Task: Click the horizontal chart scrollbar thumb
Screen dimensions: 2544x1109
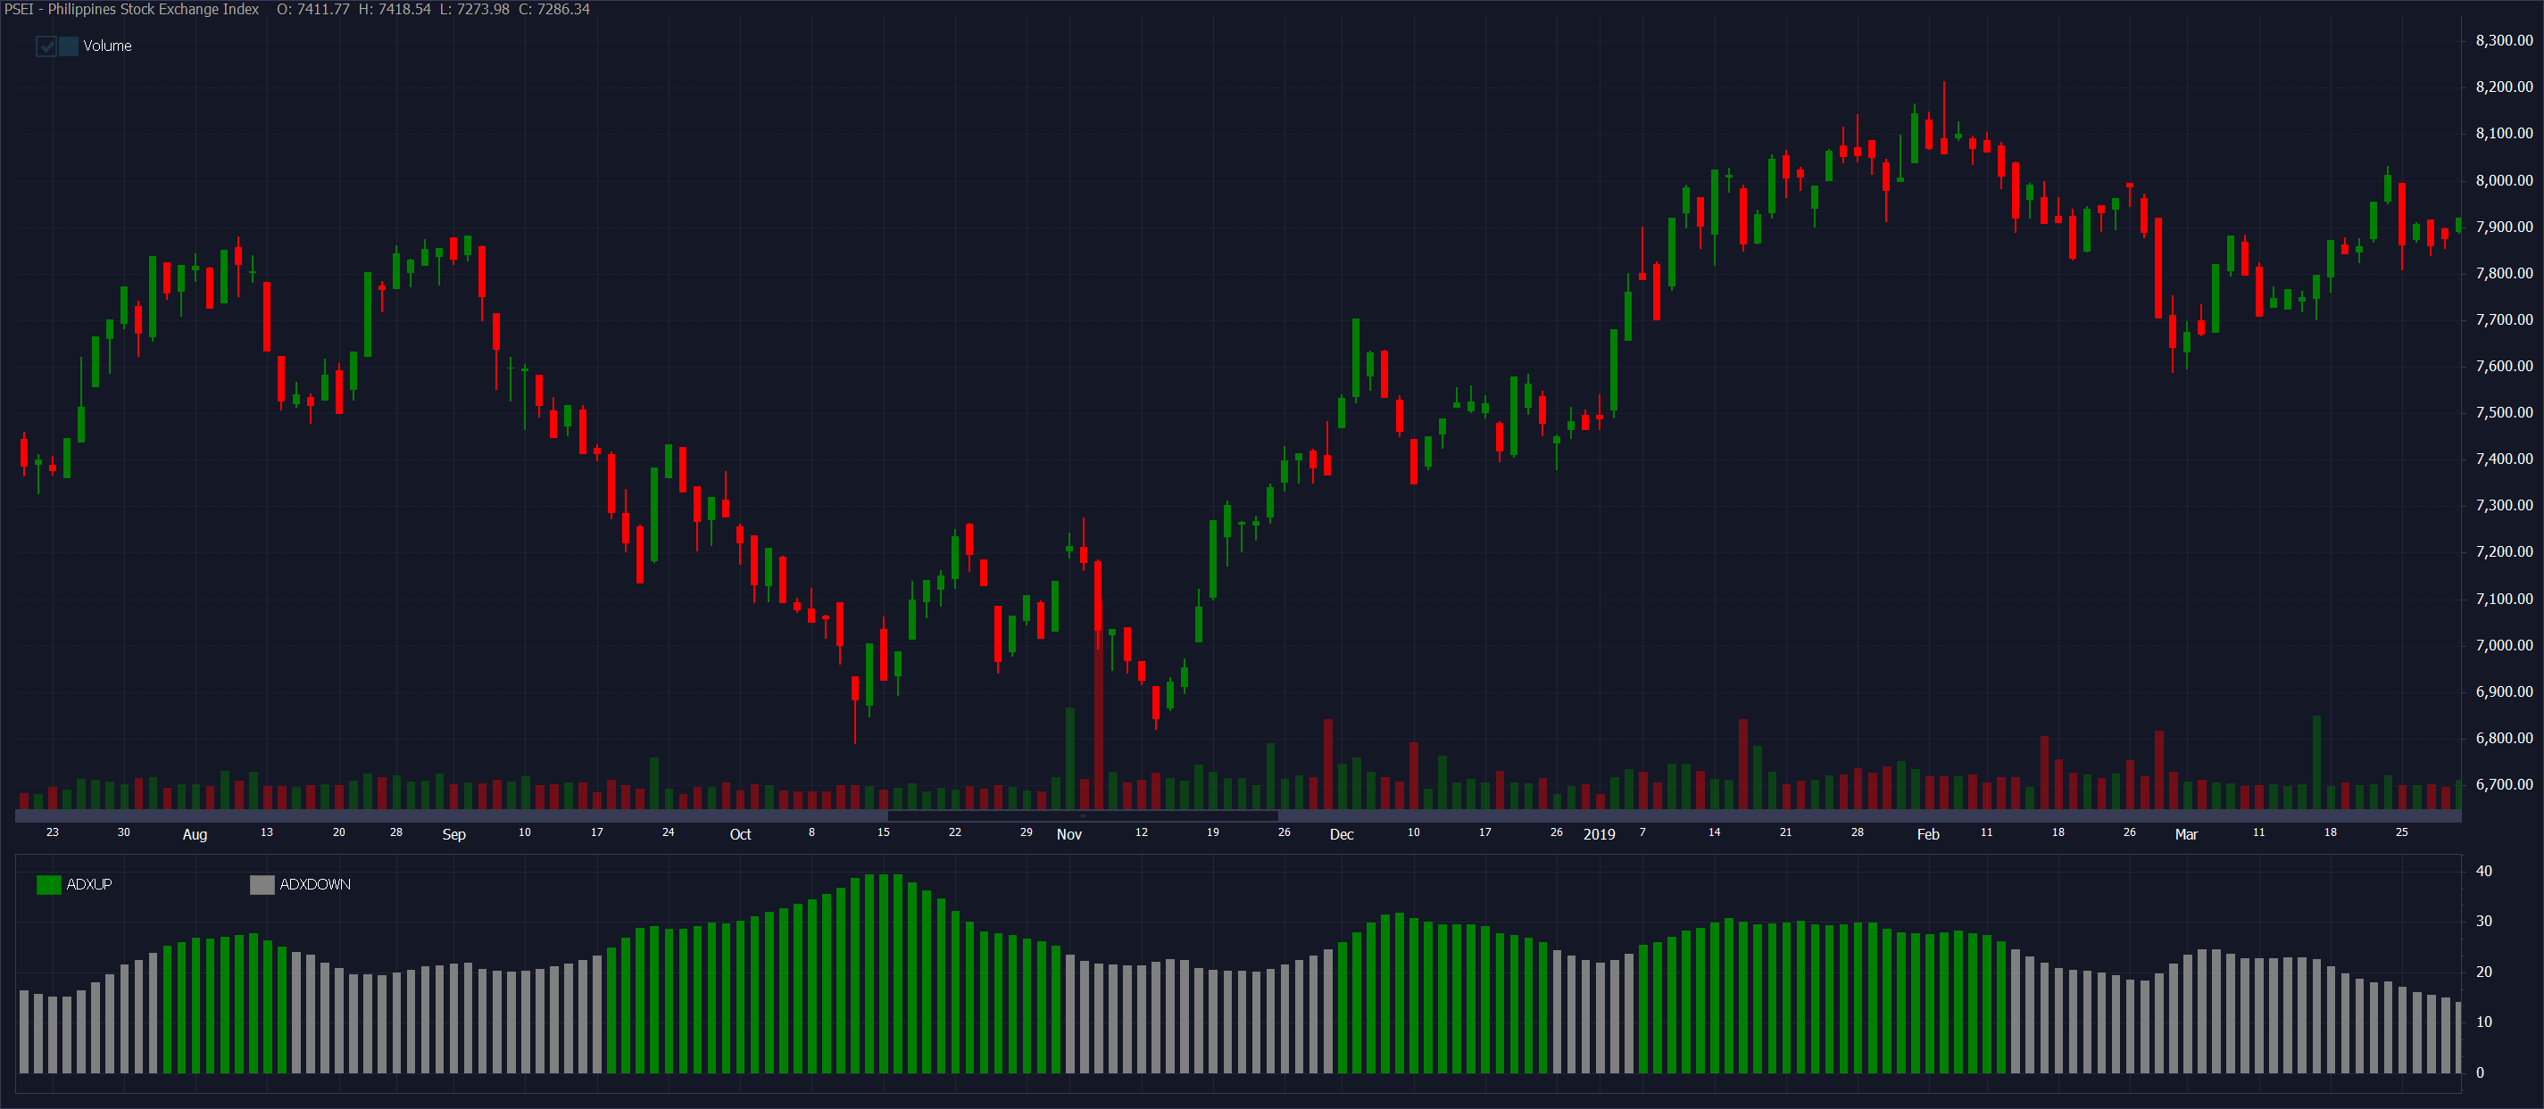Action: [1083, 815]
